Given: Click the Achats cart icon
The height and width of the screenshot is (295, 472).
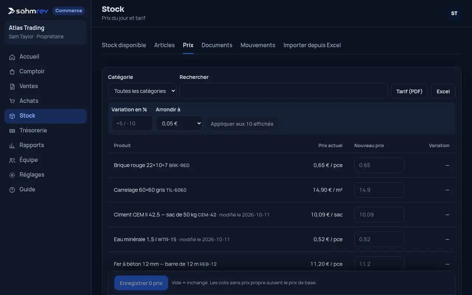Looking at the screenshot, I should click(12, 101).
